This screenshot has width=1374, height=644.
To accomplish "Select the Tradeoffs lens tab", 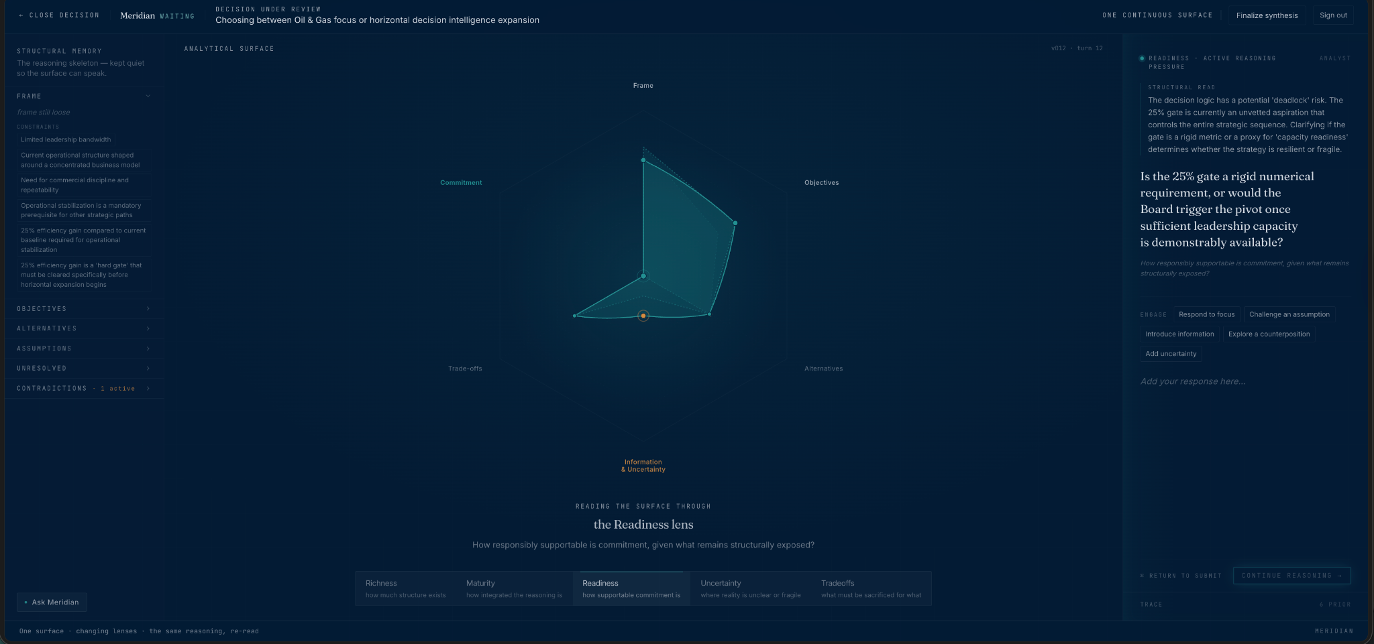I will click(871, 588).
